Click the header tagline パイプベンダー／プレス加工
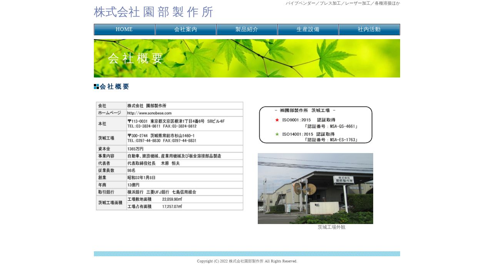 (343, 3)
